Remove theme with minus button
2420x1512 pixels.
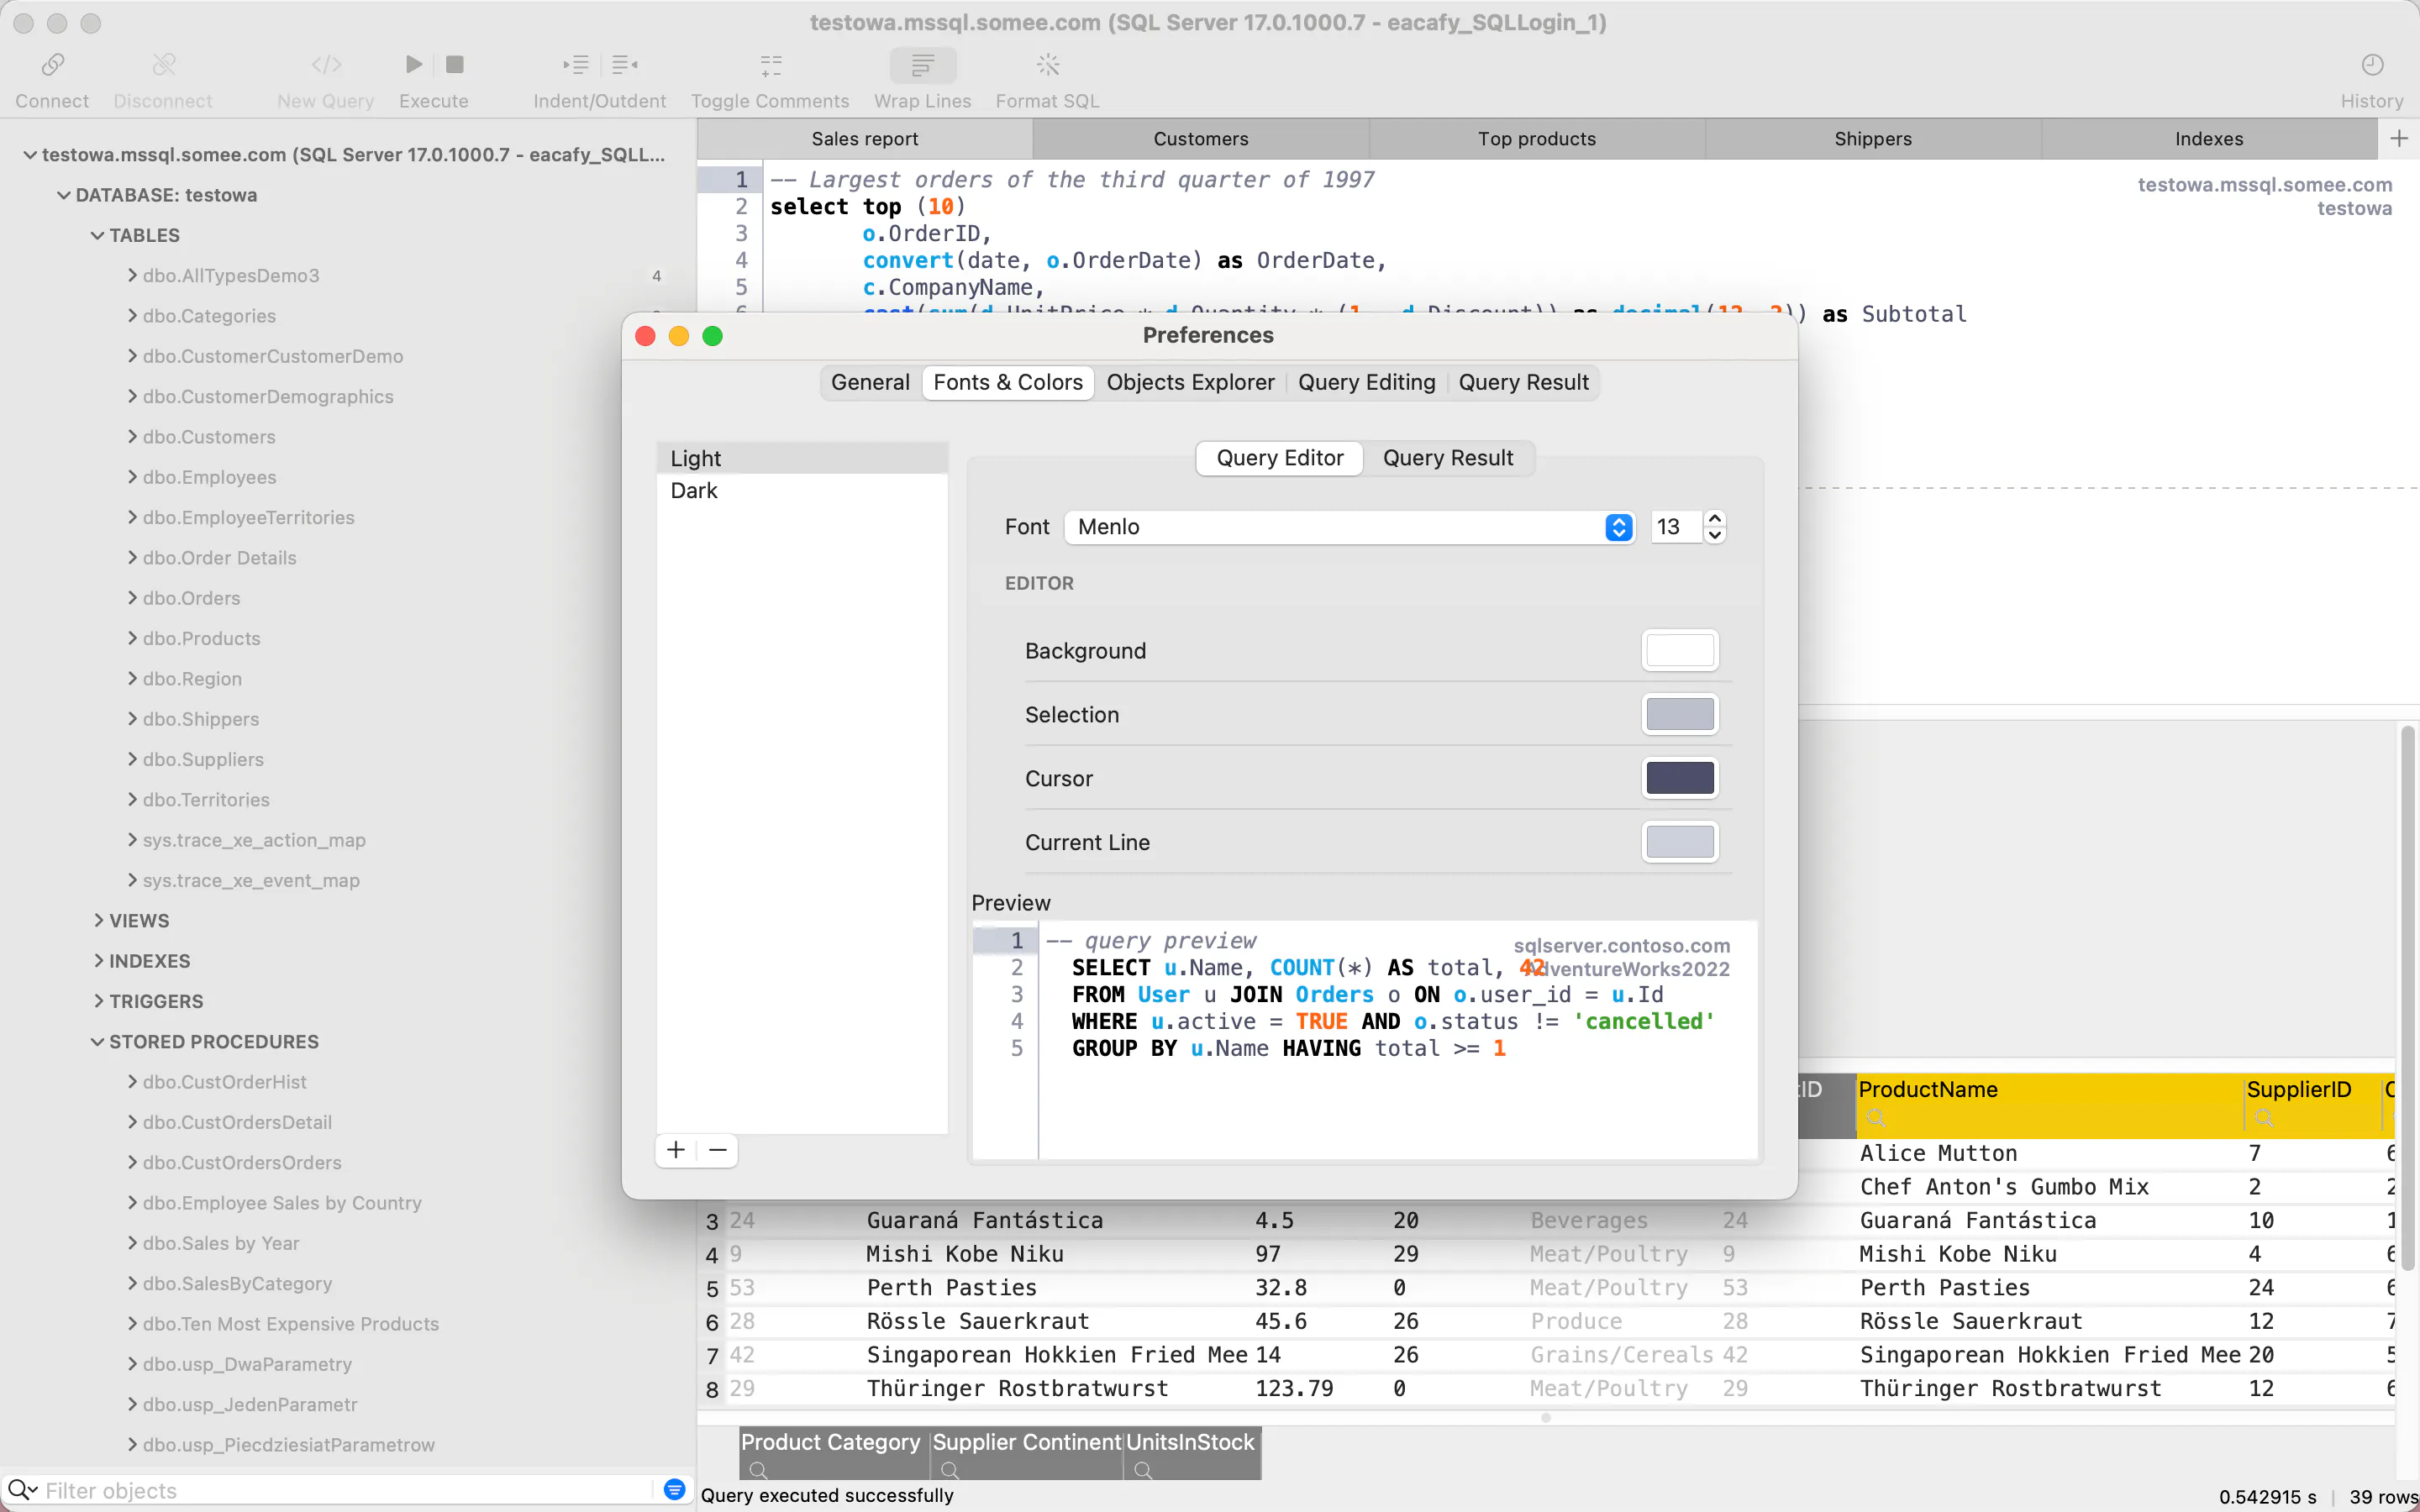718,1150
